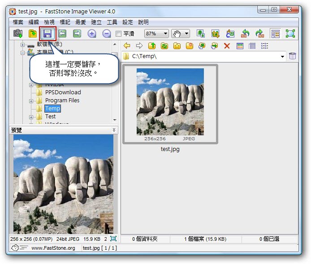Navigate back with yellow left arrow
The height and width of the screenshot is (264, 311).
[x=127, y=46]
